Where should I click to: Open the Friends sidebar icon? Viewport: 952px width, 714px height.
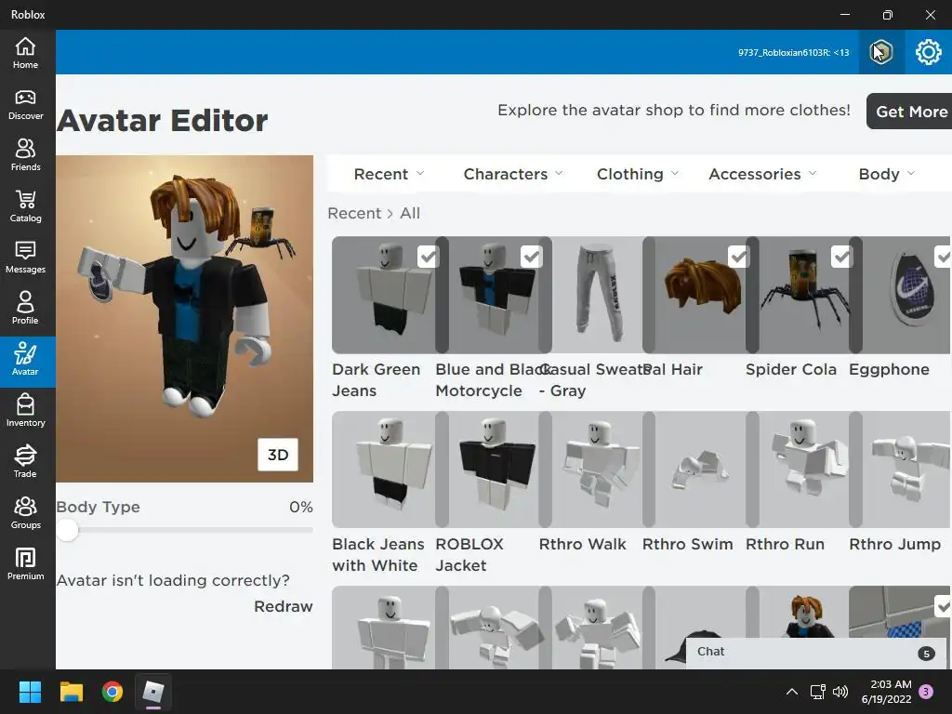(25, 155)
